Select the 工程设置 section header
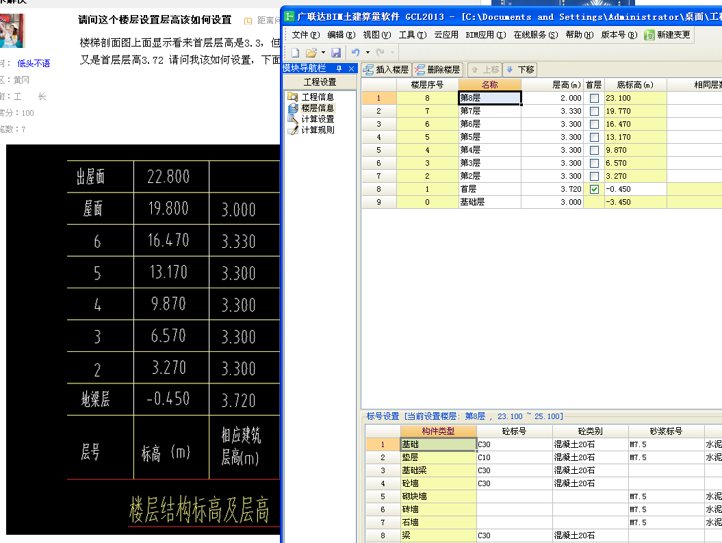This screenshot has width=722, height=543. point(320,82)
